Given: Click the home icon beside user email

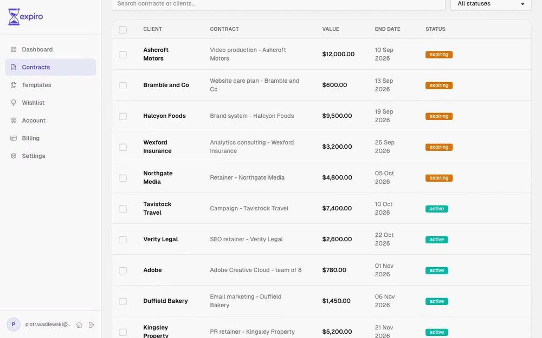Looking at the screenshot, I should 79,325.
